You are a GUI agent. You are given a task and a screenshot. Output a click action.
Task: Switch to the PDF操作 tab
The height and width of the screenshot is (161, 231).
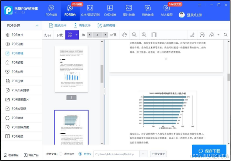(70, 10)
